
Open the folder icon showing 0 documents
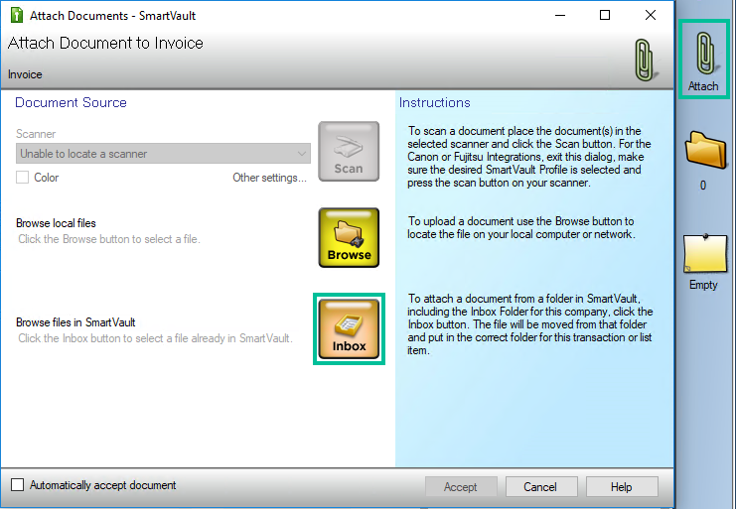point(703,153)
